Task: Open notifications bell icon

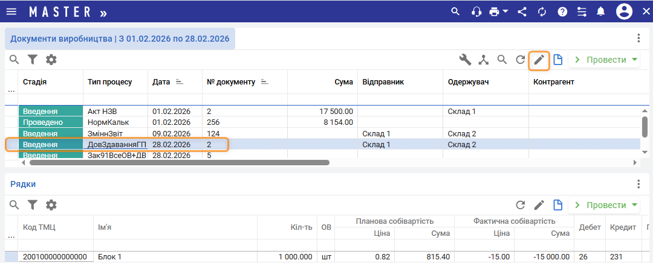Action: point(600,11)
